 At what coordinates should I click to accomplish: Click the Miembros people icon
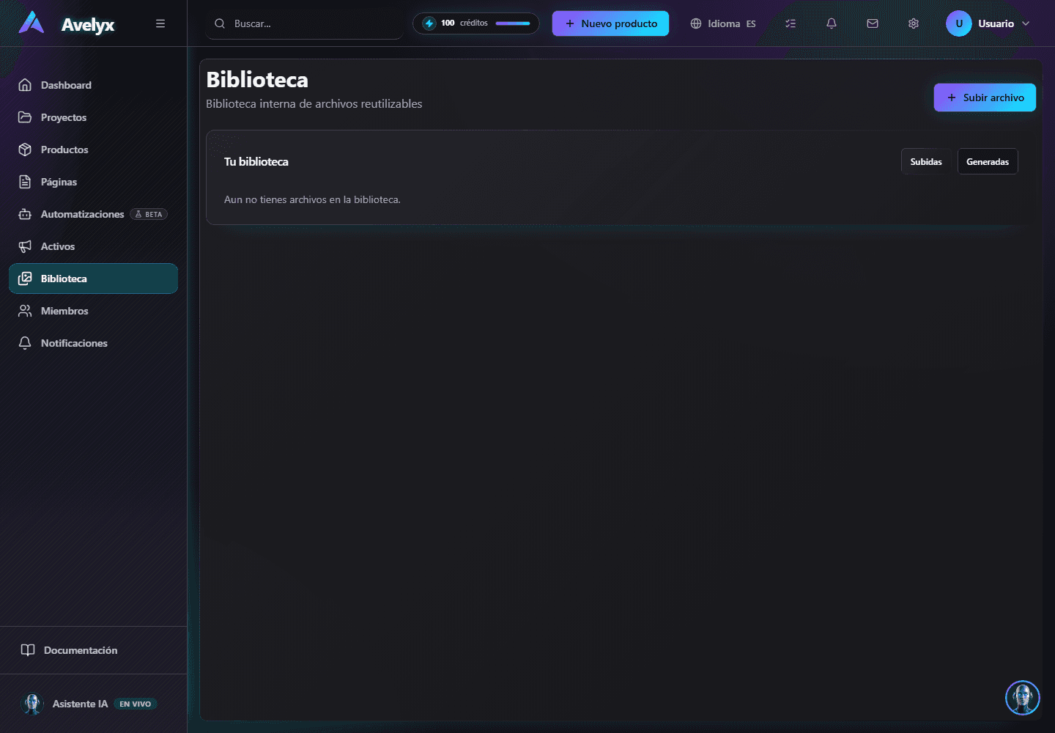point(25,311)
